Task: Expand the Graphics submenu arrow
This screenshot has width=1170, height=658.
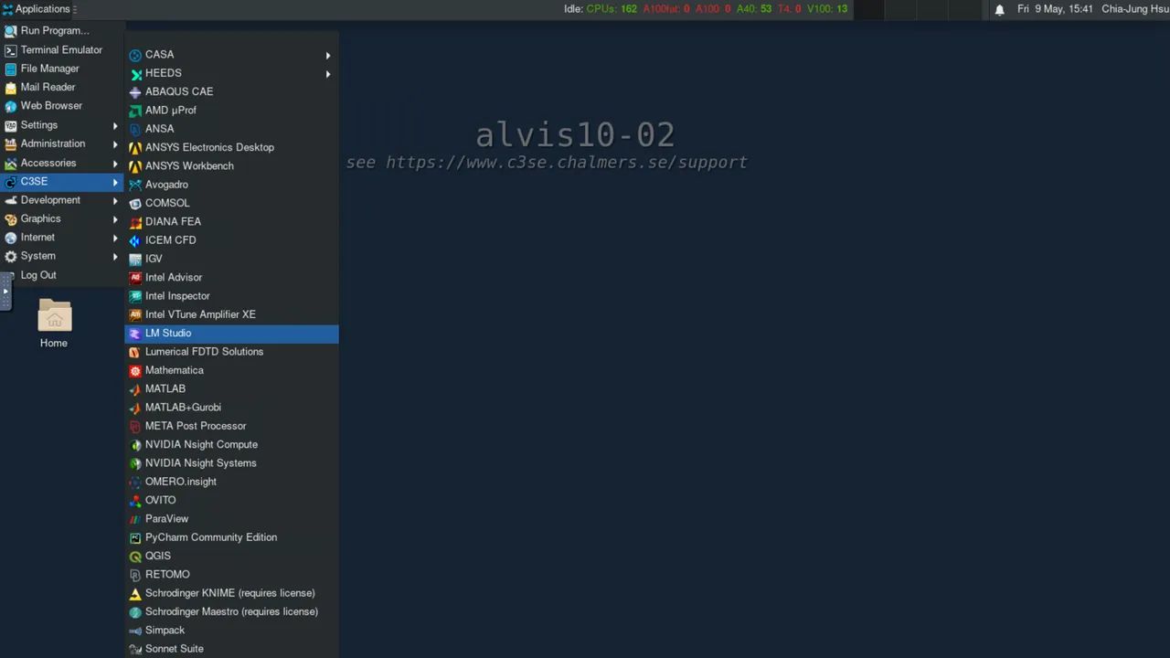Action: 115,218
